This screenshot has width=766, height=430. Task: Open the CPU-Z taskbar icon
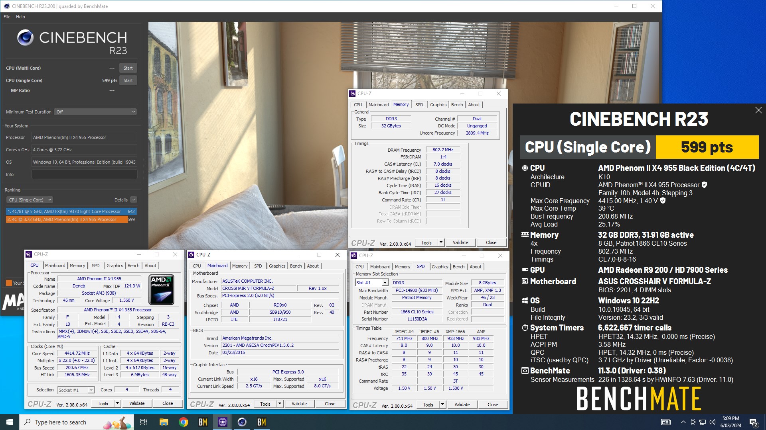[222, 422]
